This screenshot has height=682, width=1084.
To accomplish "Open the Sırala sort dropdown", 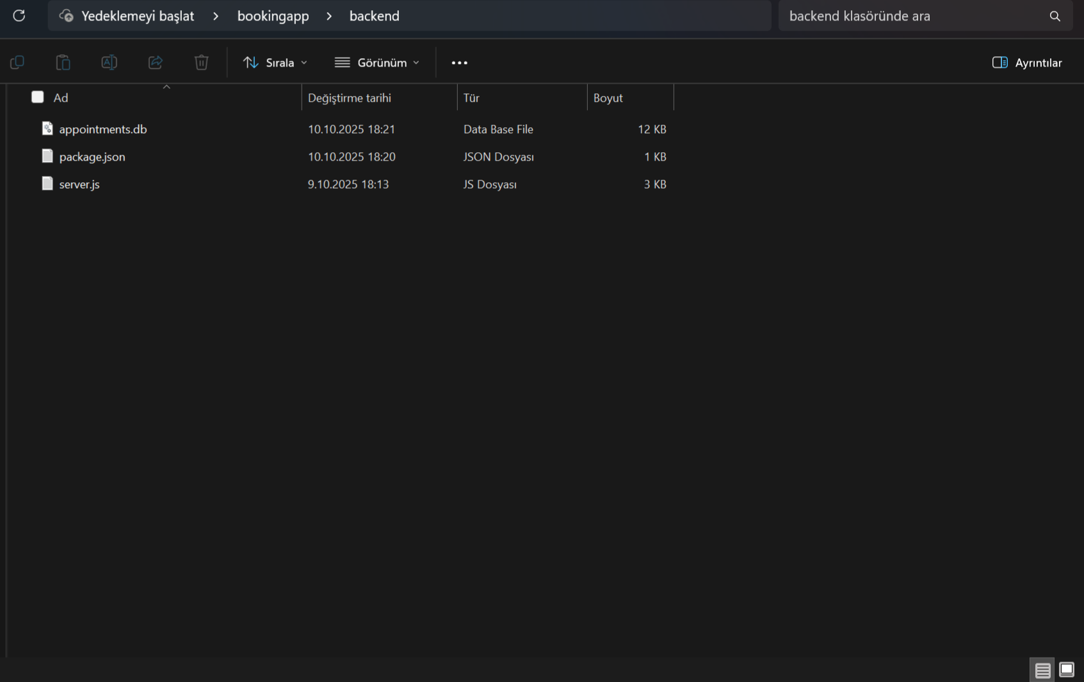I will (x=275, y=63).
